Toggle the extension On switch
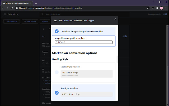Screen dimensions: 169x106 click(x=125, y=36)
